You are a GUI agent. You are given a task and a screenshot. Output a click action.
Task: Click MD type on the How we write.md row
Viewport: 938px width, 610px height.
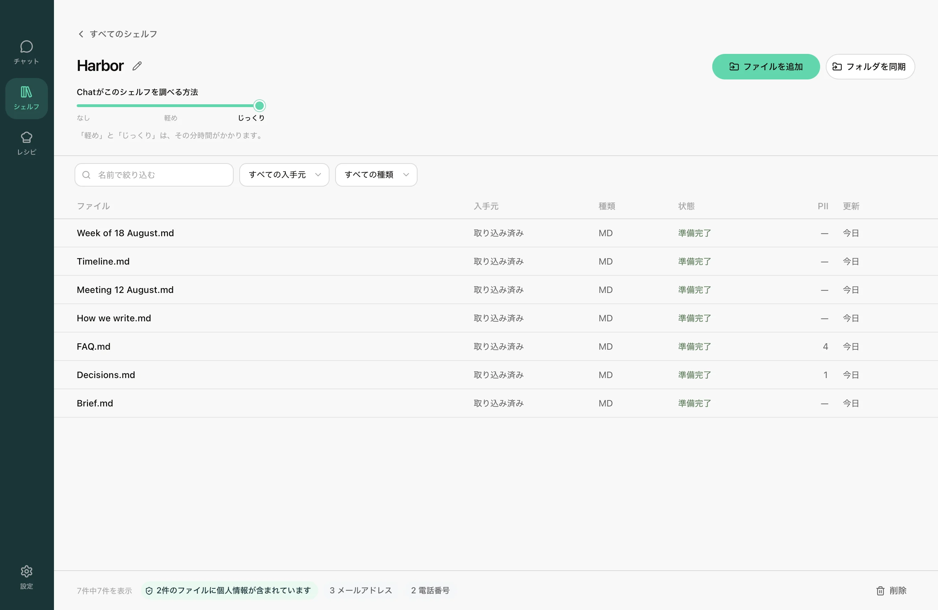(605, 318)
